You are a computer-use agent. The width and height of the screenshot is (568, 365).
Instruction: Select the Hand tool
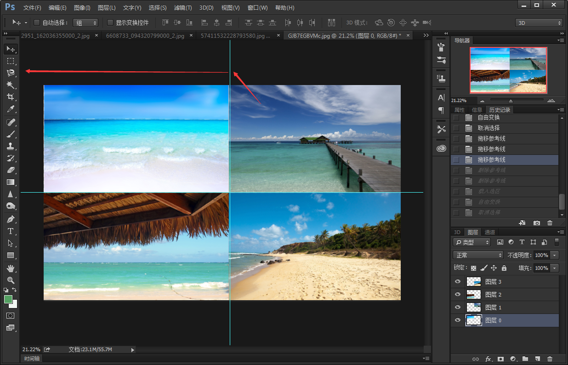pyautogui.click(x=11, y=268)
